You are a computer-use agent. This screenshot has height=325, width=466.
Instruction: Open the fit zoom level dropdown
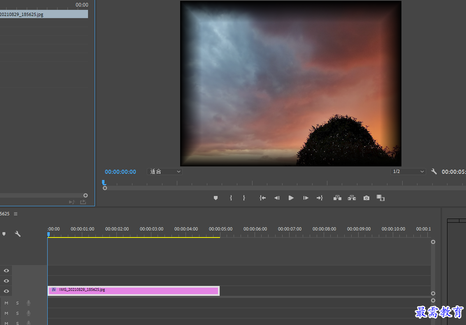[x=165, y=172]
